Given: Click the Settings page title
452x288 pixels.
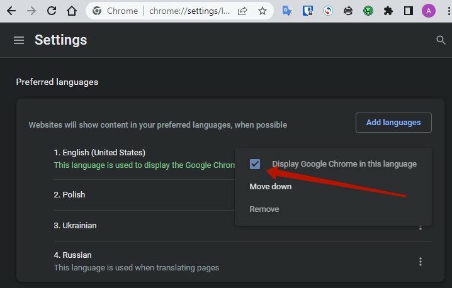Looking at the screenshot, I should (x=61, y=40).
